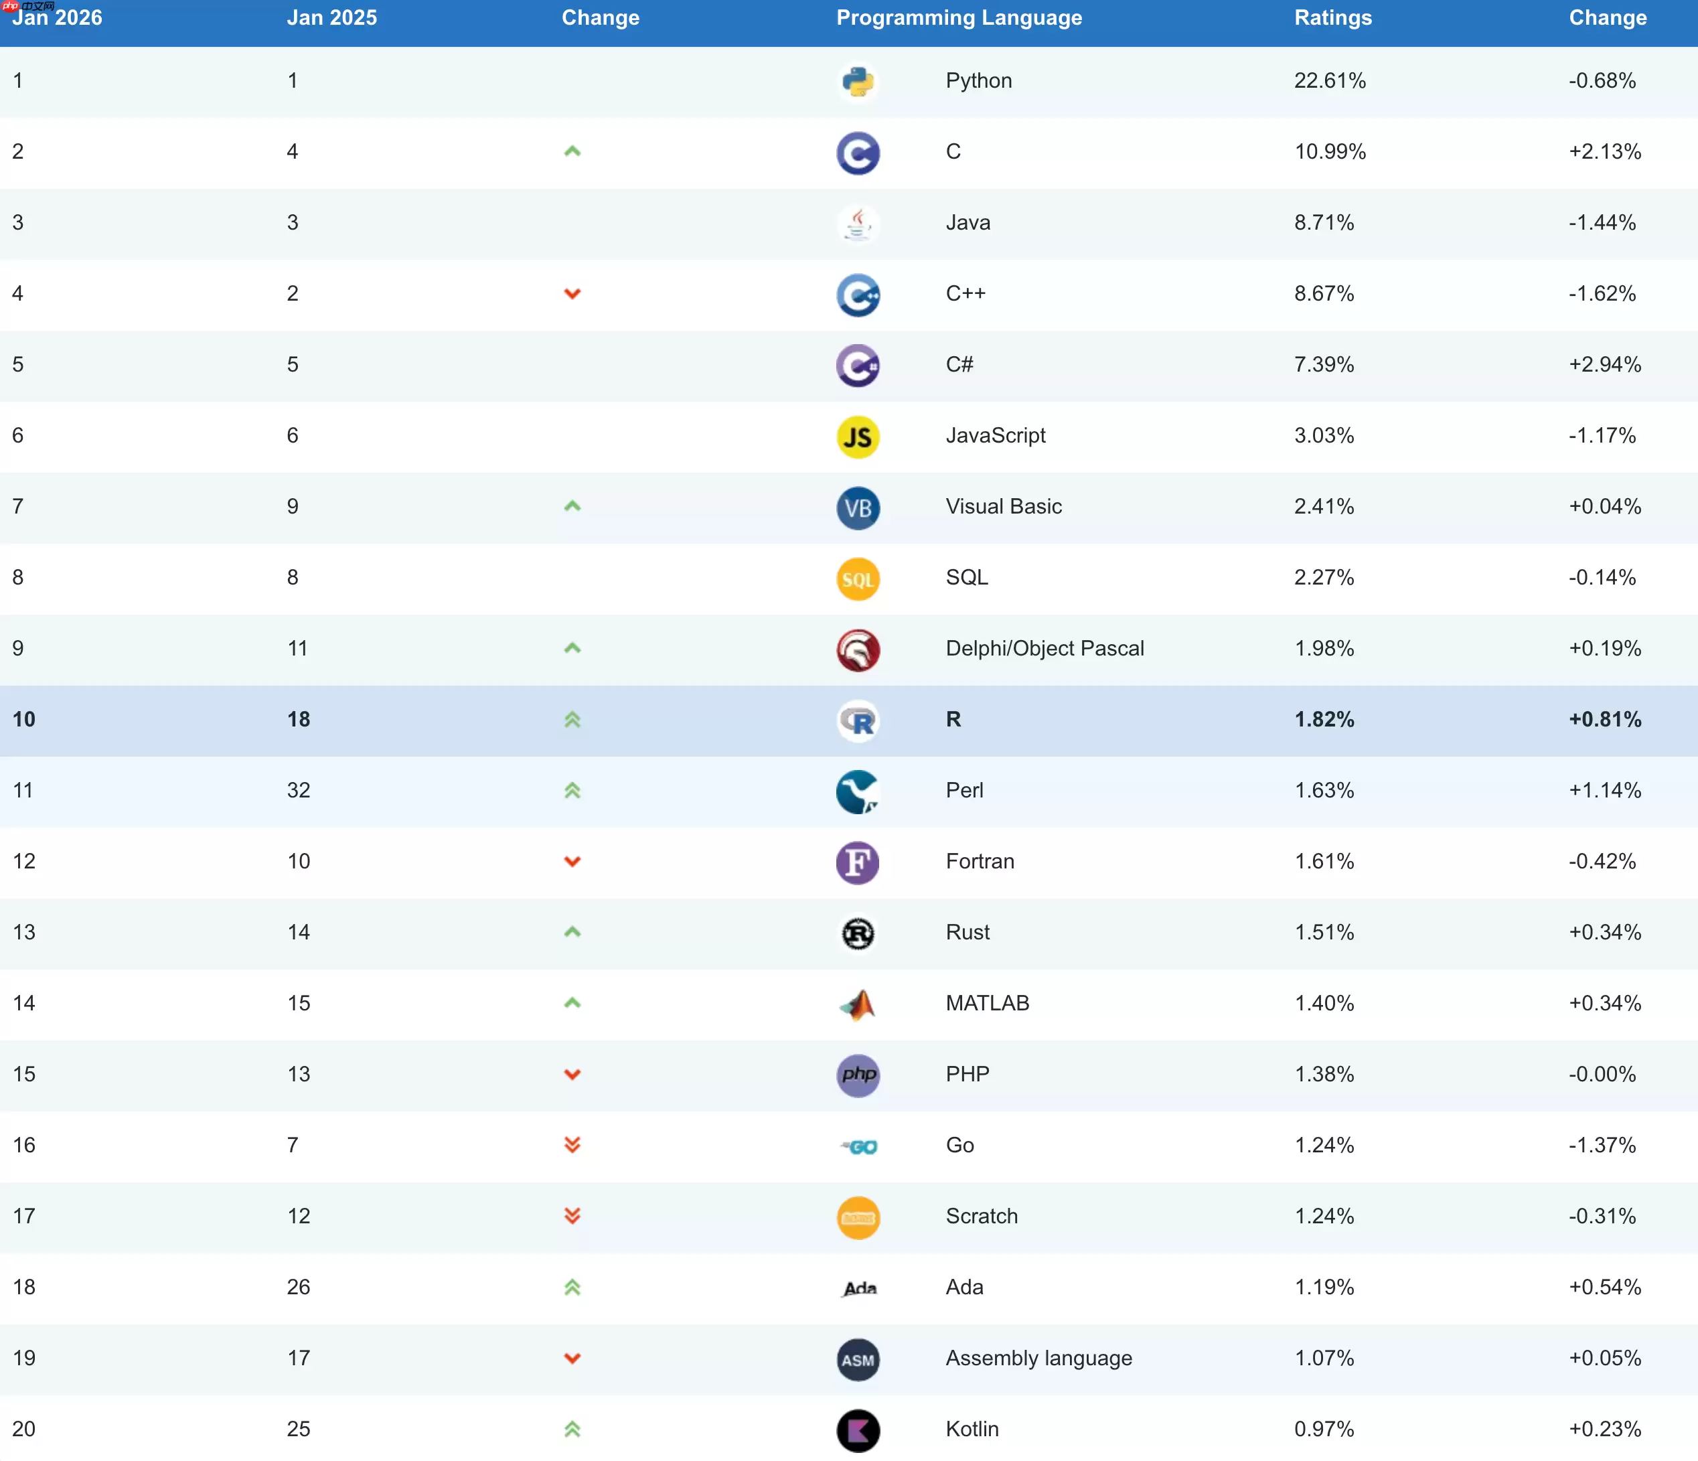Click the orange SQL logo icon
Screen dimensions: 1698x1461
(858, 579)
